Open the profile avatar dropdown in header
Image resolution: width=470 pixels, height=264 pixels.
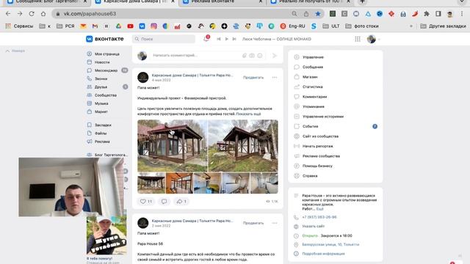[374, 39]
